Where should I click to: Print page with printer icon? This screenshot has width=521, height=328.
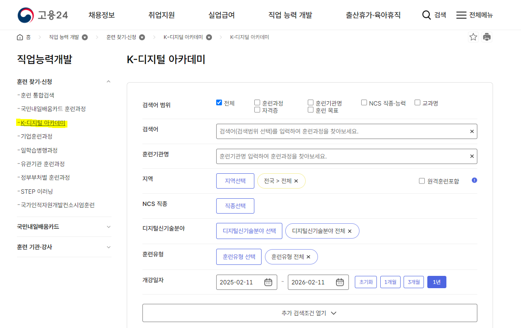coord(487,37)
